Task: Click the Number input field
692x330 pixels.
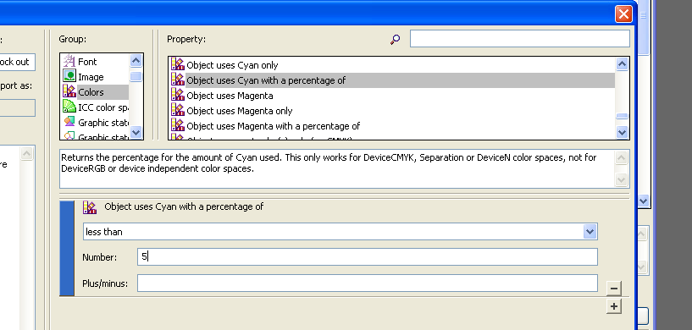Action: 368,256
